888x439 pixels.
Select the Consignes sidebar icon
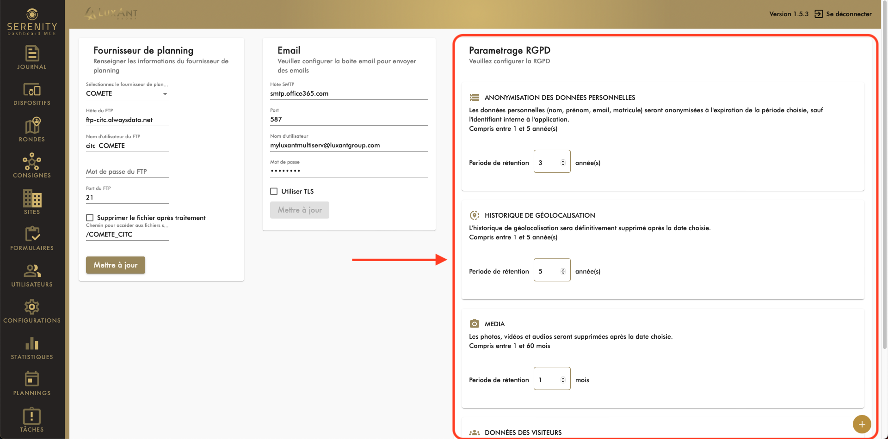point(32,162)
